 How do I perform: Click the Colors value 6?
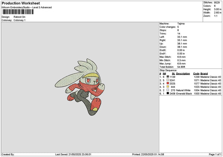(x=215, y=6)
